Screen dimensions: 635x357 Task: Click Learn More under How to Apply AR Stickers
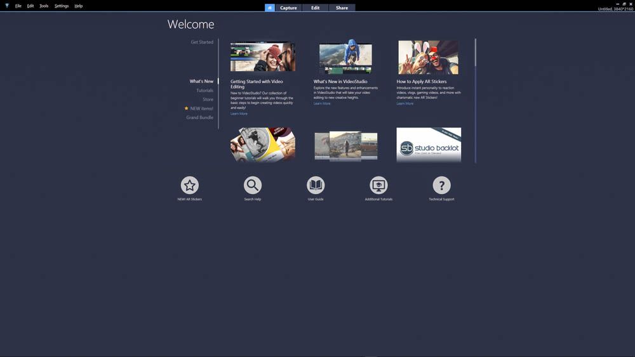click(x=405, y=103)
